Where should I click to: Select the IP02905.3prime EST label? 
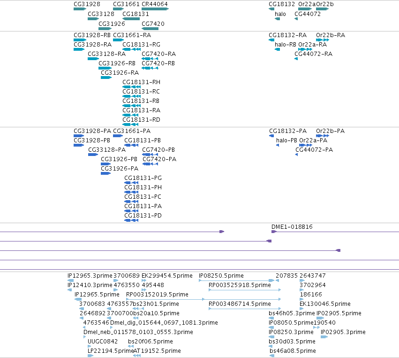pos(343,332)
